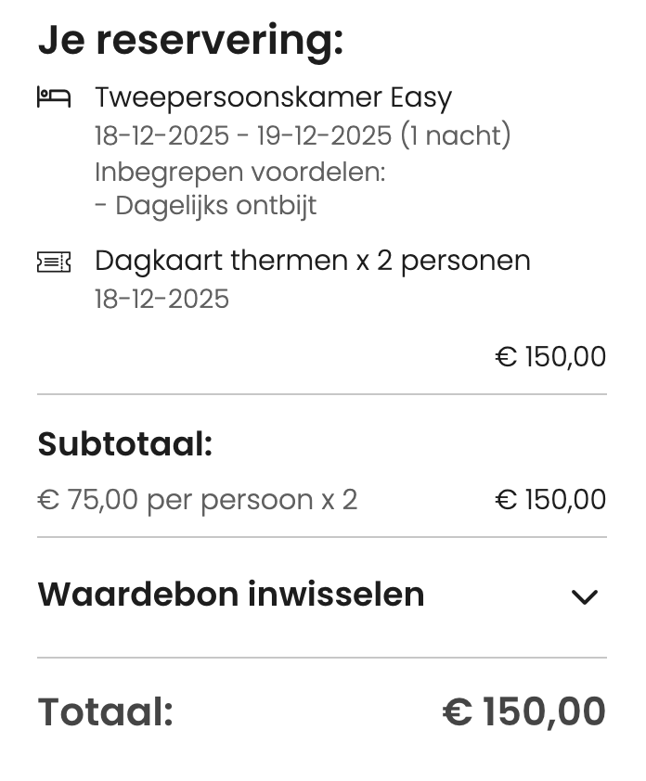Click the chevron next to Waardebon inwisselen
This screenshot has height=781, width=646.
585,595
